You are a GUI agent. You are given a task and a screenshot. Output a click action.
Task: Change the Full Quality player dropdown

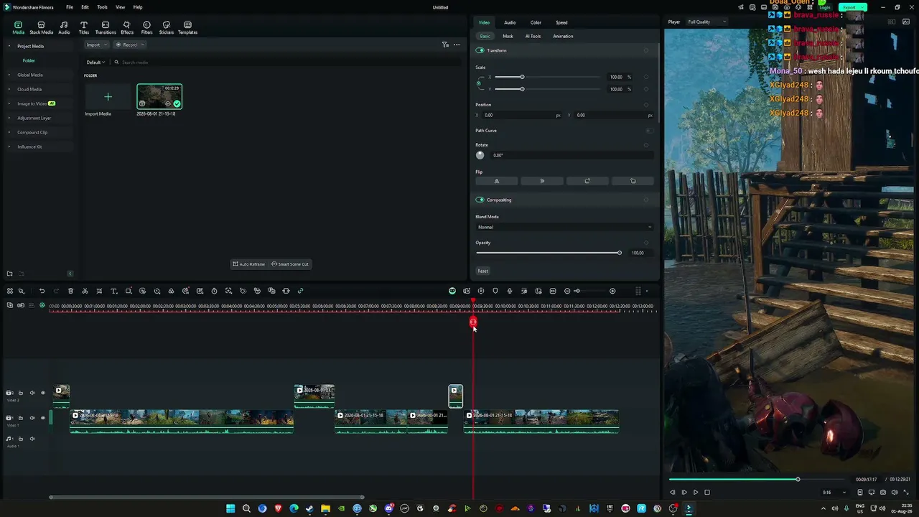click(x=706, y=22)
